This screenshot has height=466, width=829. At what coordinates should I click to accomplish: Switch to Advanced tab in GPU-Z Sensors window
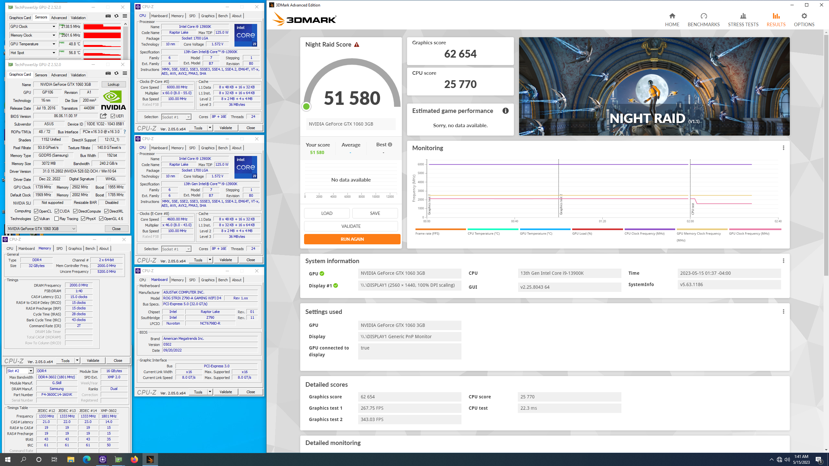click(x=59, y=17)
